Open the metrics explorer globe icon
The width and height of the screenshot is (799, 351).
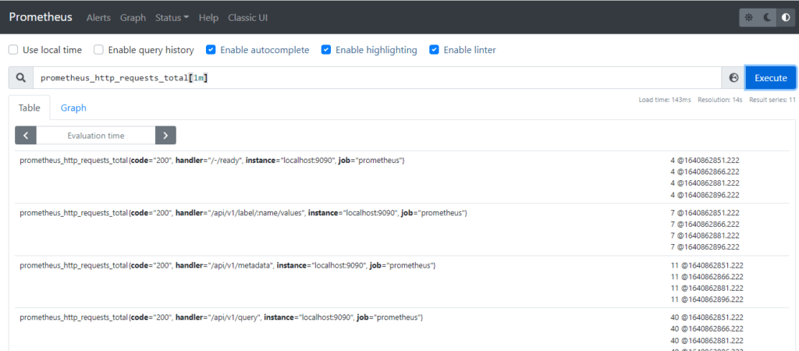tap(733, 78)
